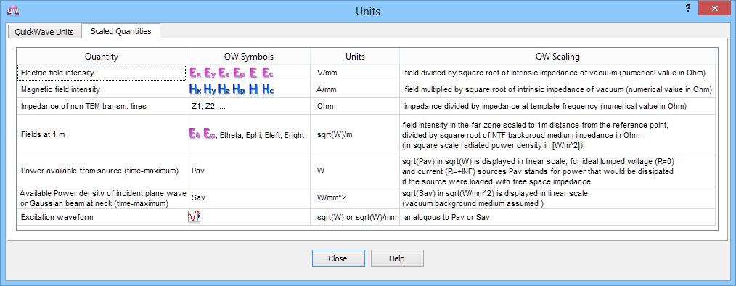The height and width of the screenshot is (286, 736).
Task: Click the blue Hx magnetic field symbol
Action: [195, 89]
